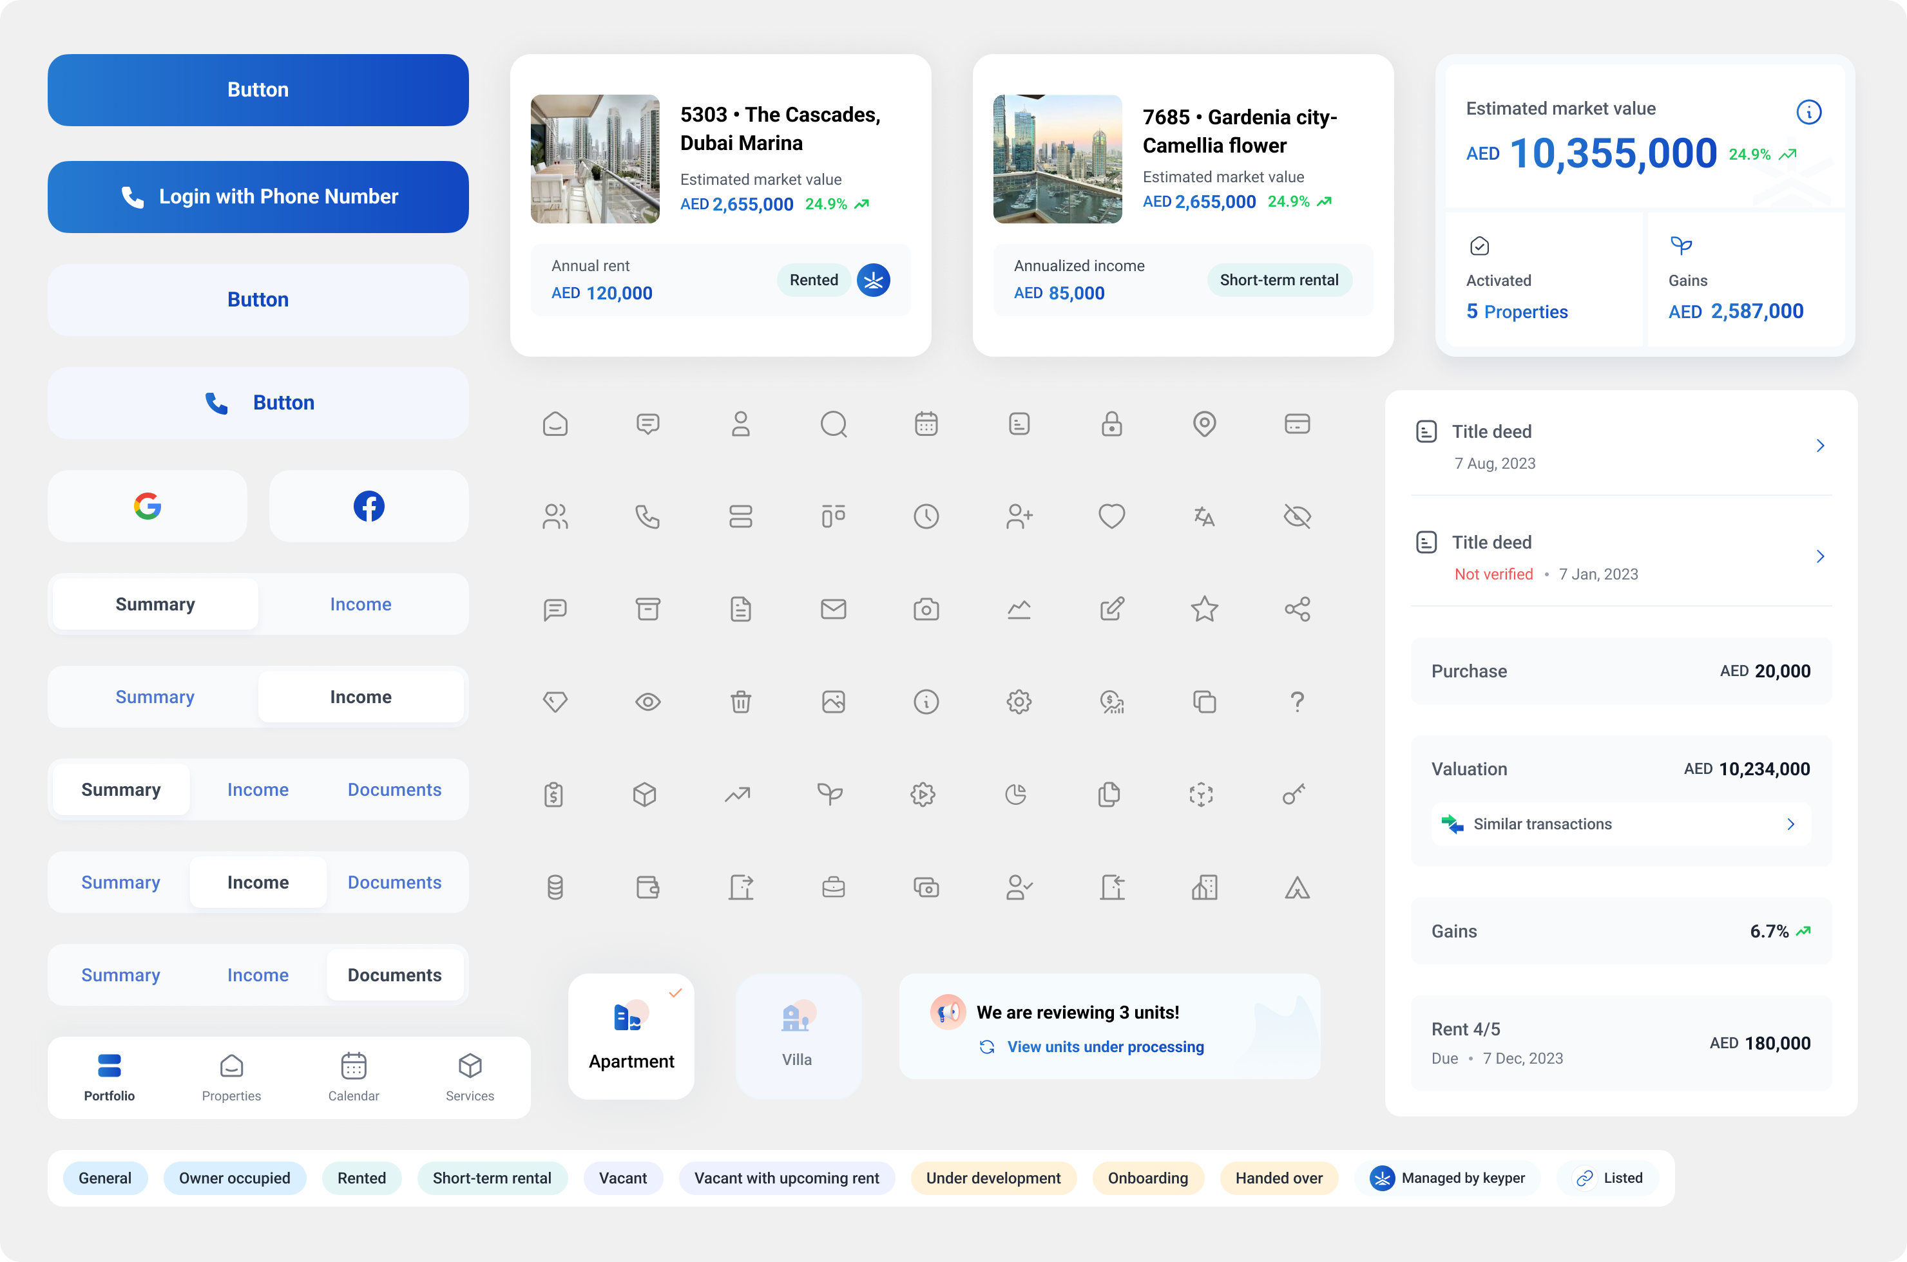Select the Villa property type card

798,1037
